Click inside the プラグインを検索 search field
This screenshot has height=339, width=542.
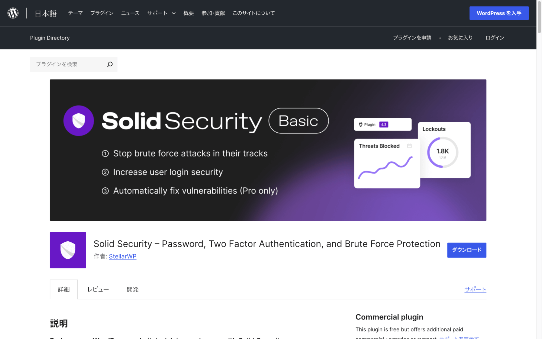tap(68, 64)
